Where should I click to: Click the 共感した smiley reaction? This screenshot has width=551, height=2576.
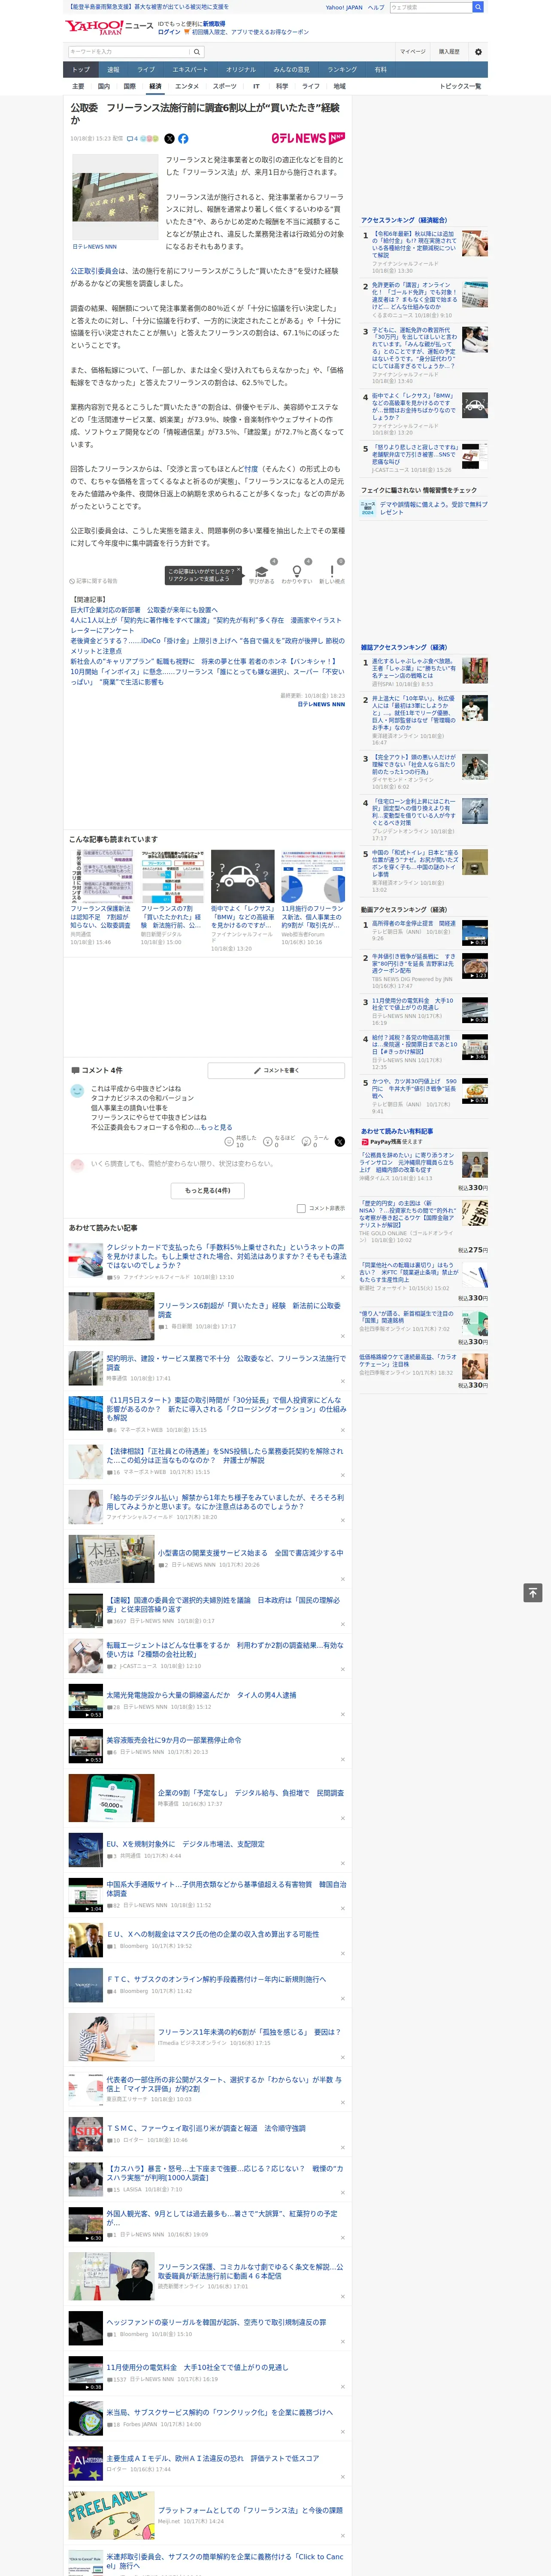(229, 1141)
